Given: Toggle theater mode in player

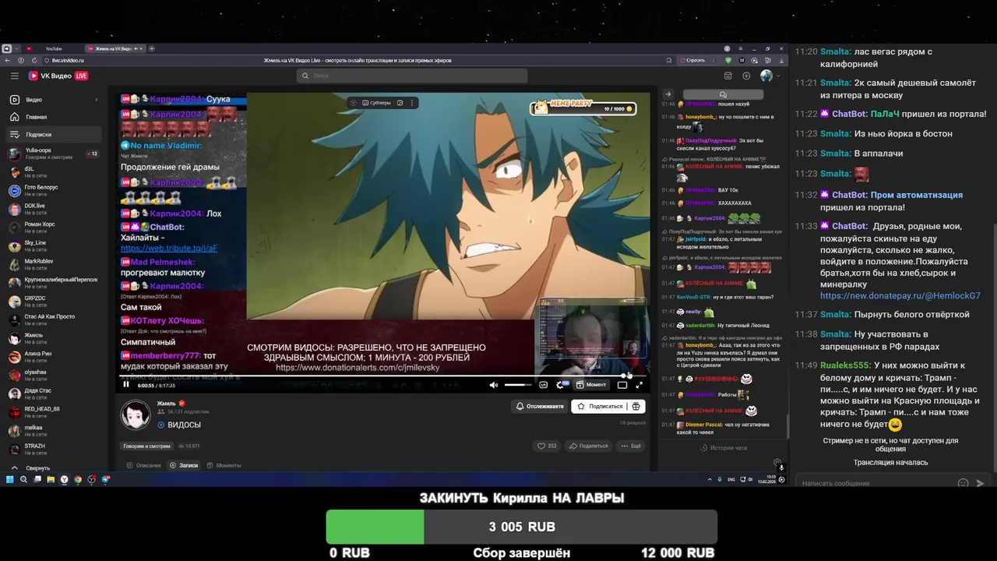Looking at the screenshot, I should point(622,384).
